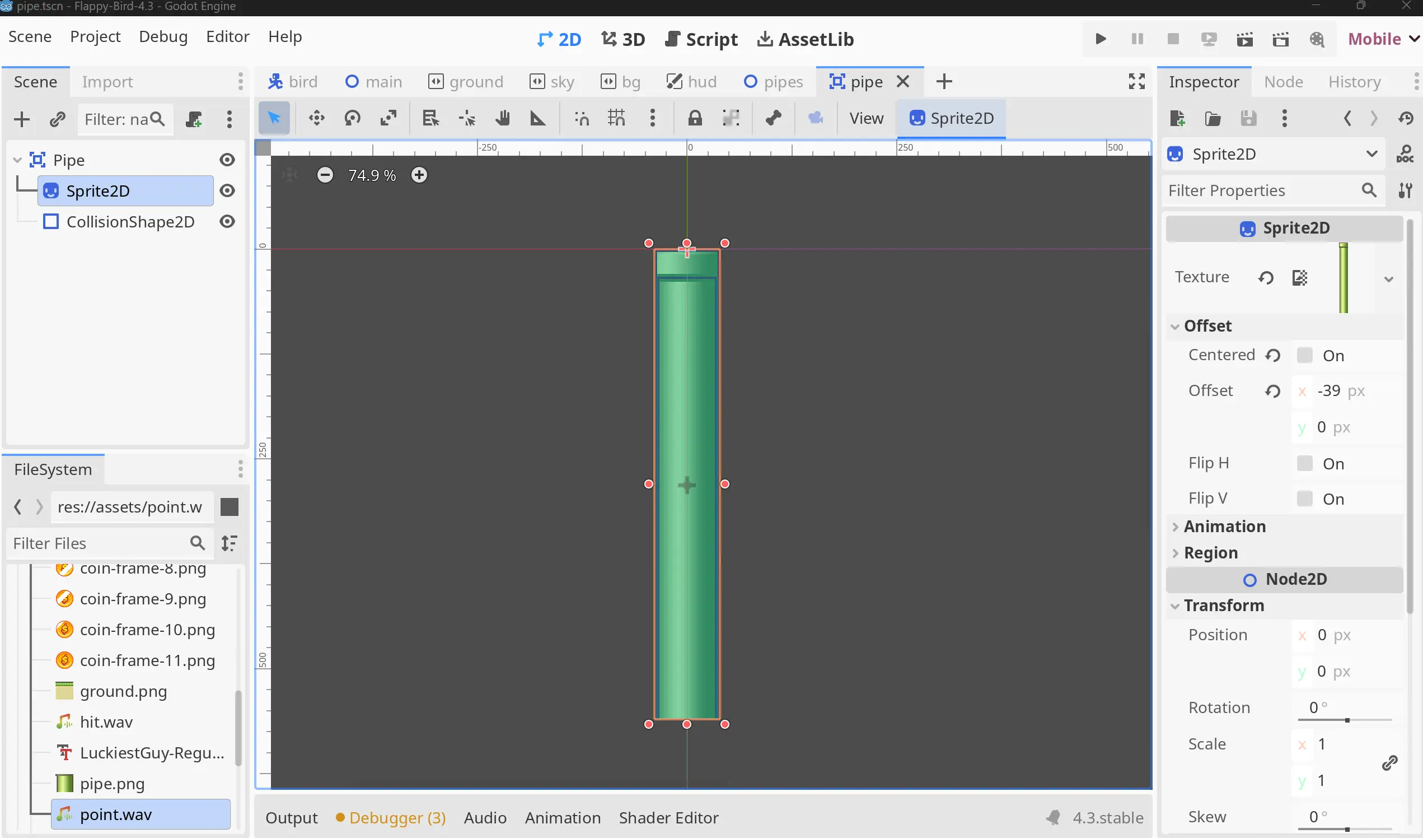
Task: Group the selected node's children
Action: pyautogui.click(x=731, y=118)
